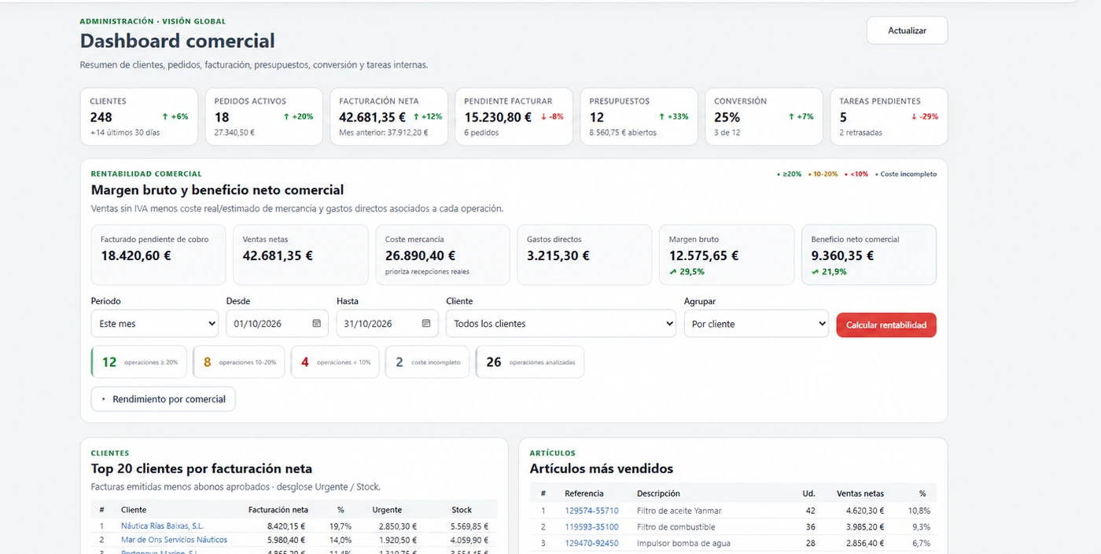Click Calcular rentabilidad button
This screenshot has height=554, width=1101.
(886, 325)
